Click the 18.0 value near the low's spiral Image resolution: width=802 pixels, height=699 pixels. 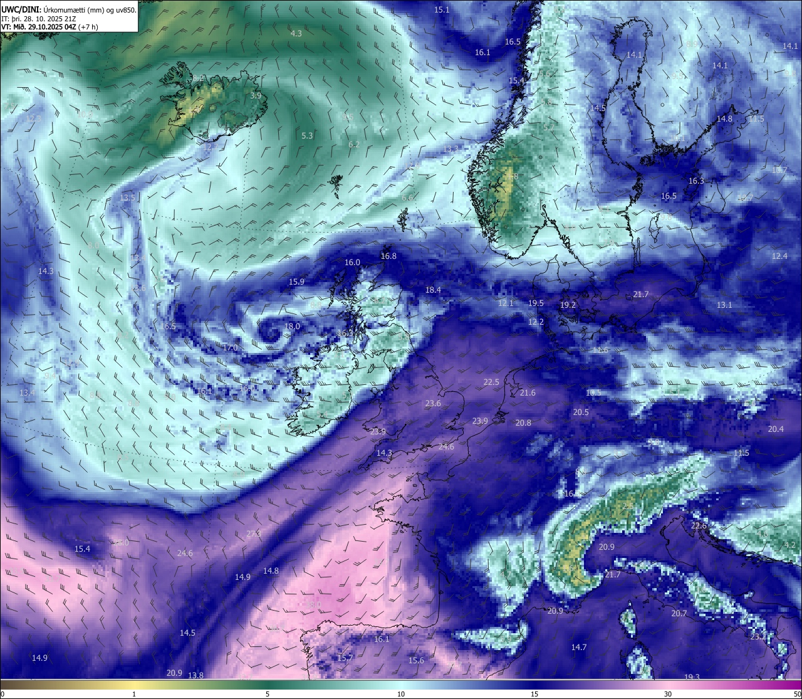pyautogui.click(x=293, y=327)
